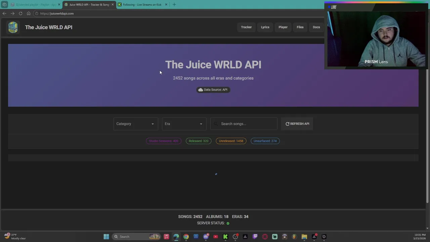Filter by Studio Sessions: 400 chip
The height and width of the screenshot is (242, 430).
click(164, 141)
